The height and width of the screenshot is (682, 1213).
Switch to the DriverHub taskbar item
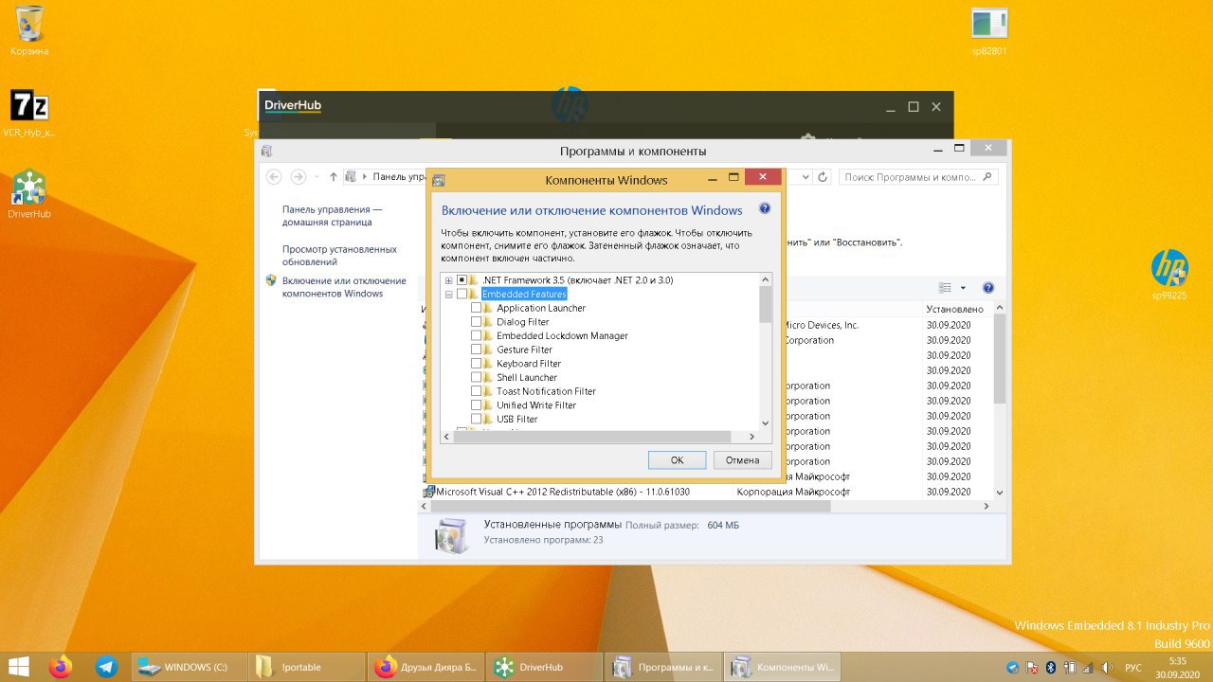[544, 667]
